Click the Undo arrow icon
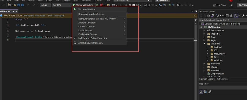This screenshot has width=247, height=100. [x=28, y=5]
